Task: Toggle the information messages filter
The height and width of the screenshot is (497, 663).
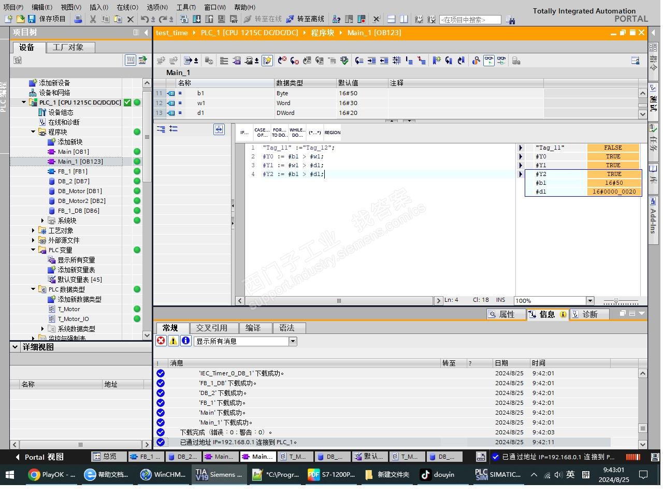Action: click(186, 341)
